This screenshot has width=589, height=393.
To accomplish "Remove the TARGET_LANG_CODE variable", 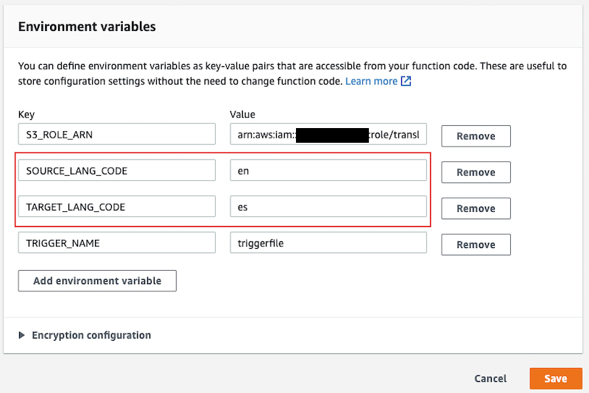I will 476,208.
